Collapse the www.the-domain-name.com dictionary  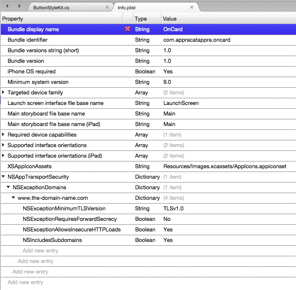pyautogui.click(x=14, y=198)
